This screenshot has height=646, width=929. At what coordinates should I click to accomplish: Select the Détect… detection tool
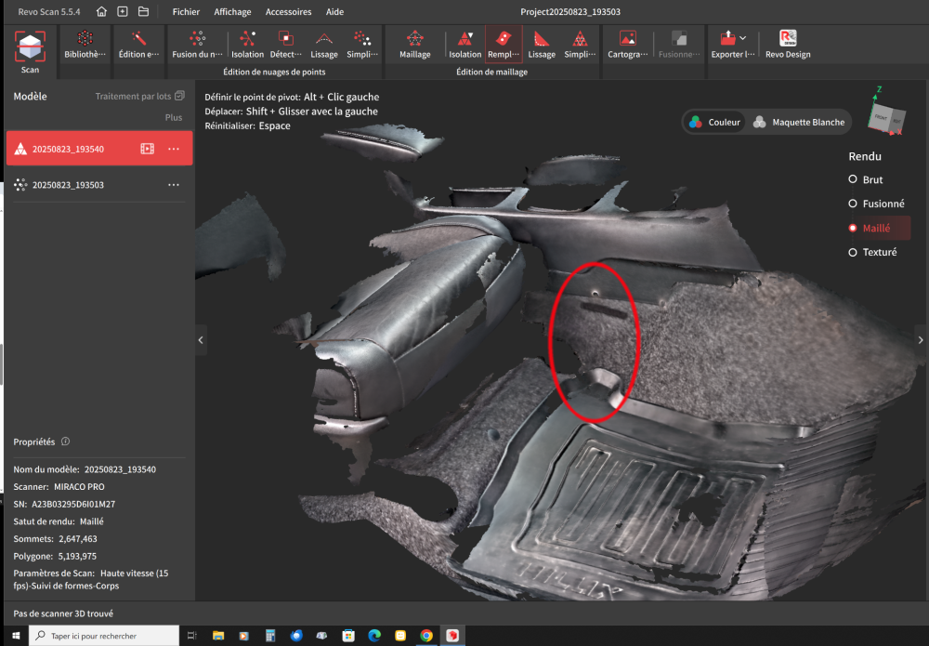pos(285,45)
